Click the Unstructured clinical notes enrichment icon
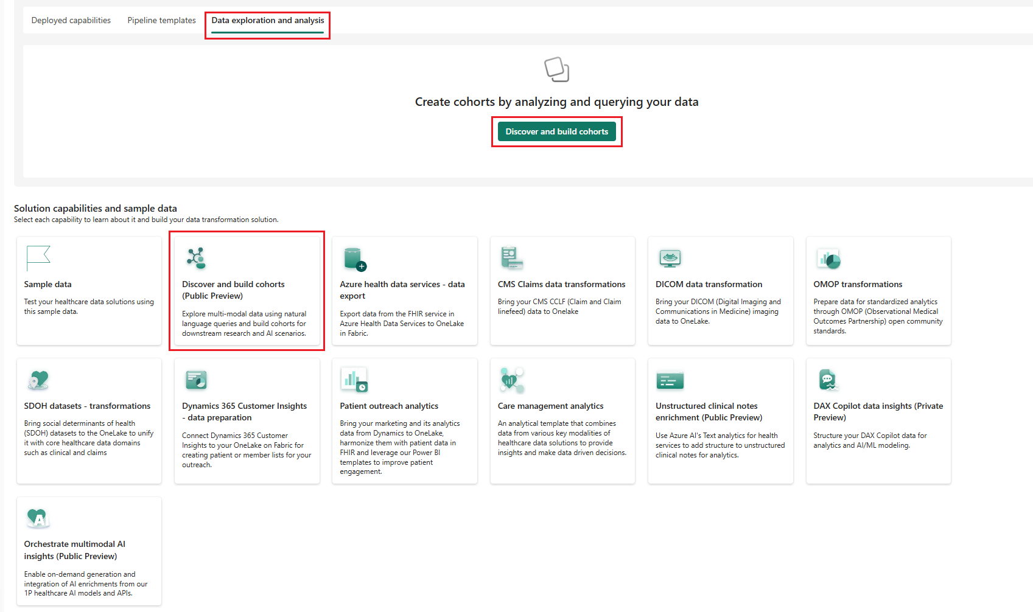This screenshot has width=1033, height=612. (670, 381)
